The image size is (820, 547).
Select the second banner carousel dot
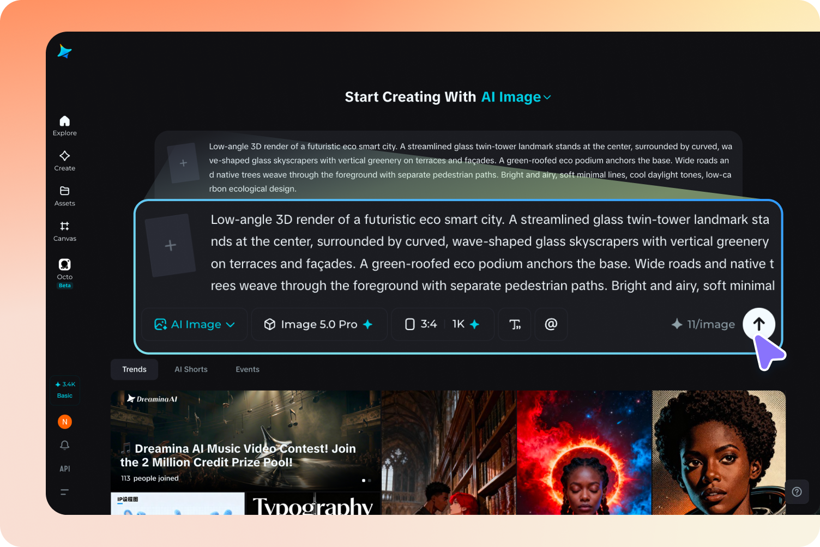click(x=370, y=481)
